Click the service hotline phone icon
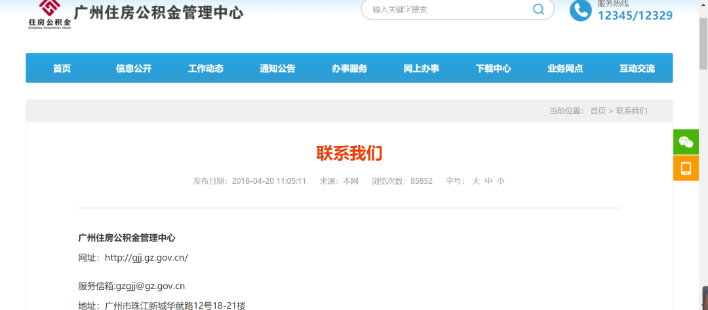 pos(580,10)
